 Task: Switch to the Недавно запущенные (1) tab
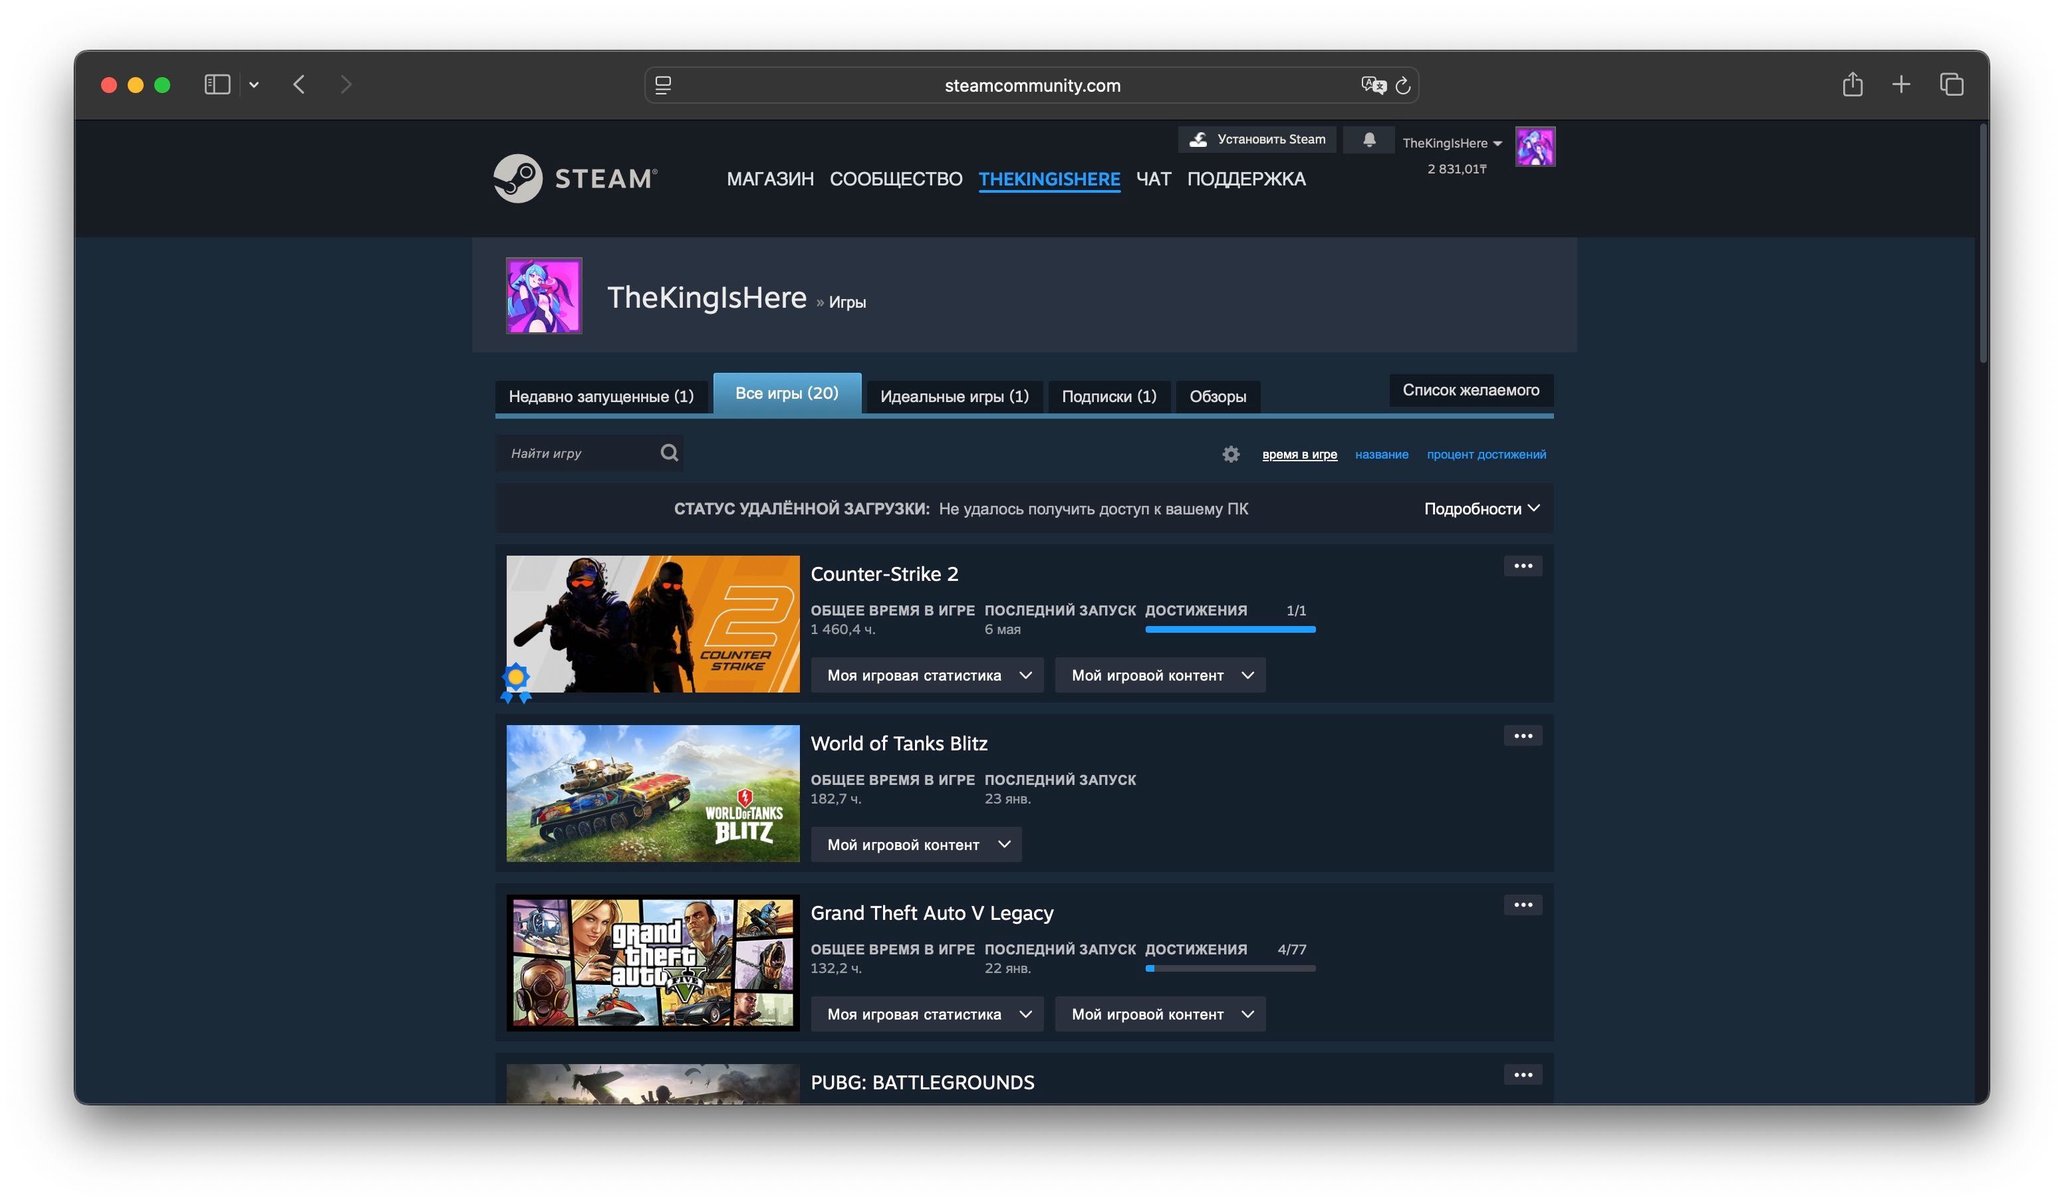(601, 396)
